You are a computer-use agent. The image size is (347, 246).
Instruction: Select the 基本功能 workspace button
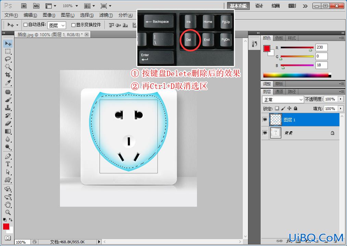[238, 6]
